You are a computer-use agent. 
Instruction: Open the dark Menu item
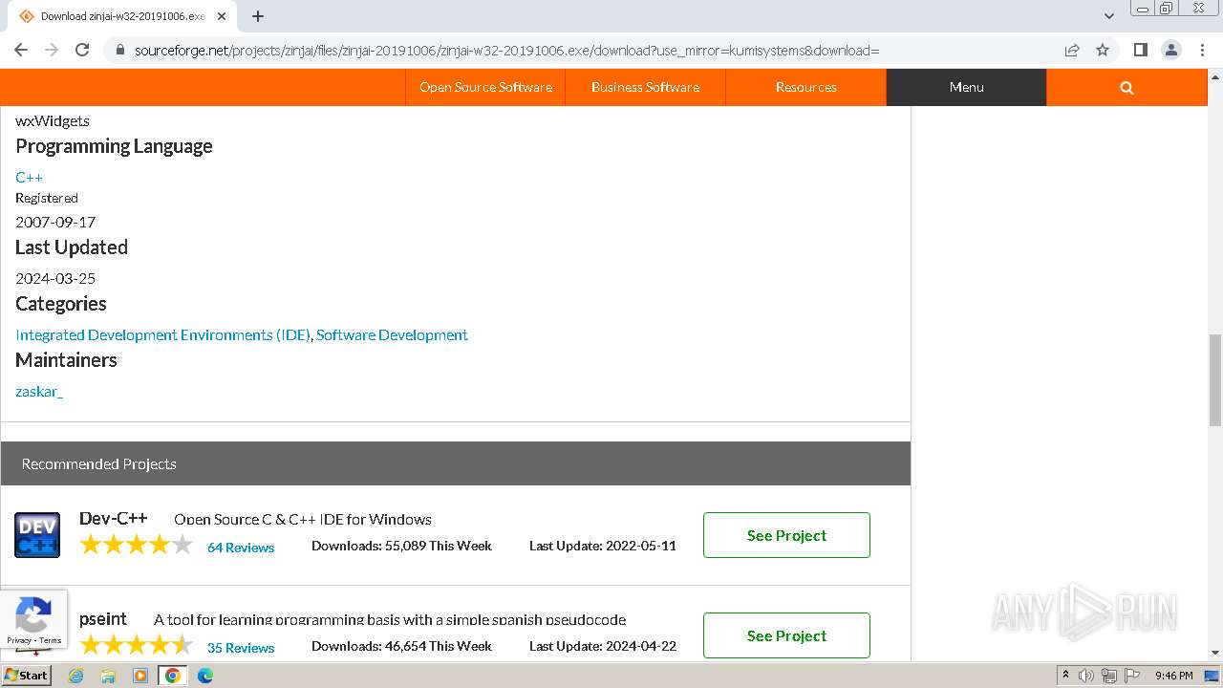(x=966, y=87)
